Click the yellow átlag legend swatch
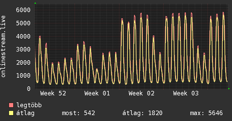 coord(11,113)
